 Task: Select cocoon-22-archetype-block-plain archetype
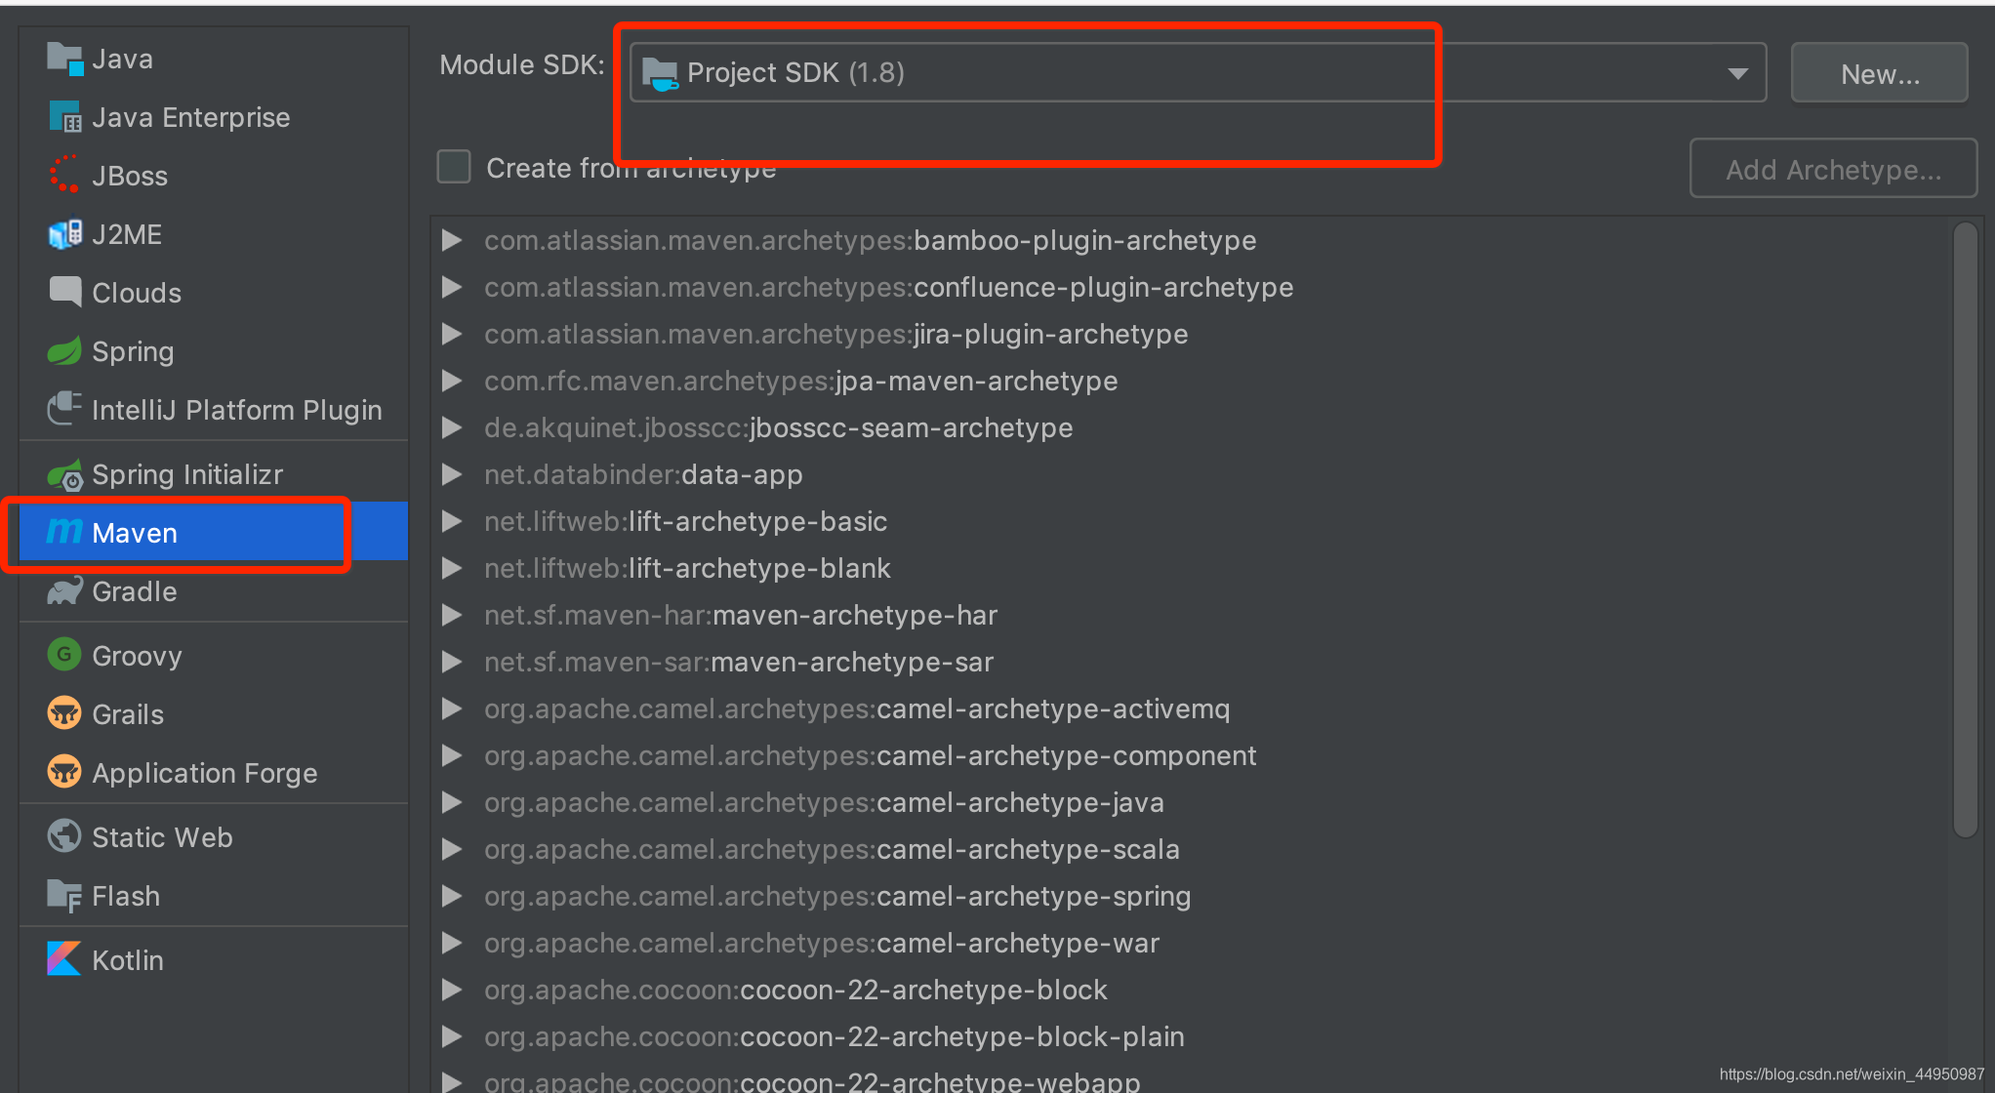(1189, 1036)
